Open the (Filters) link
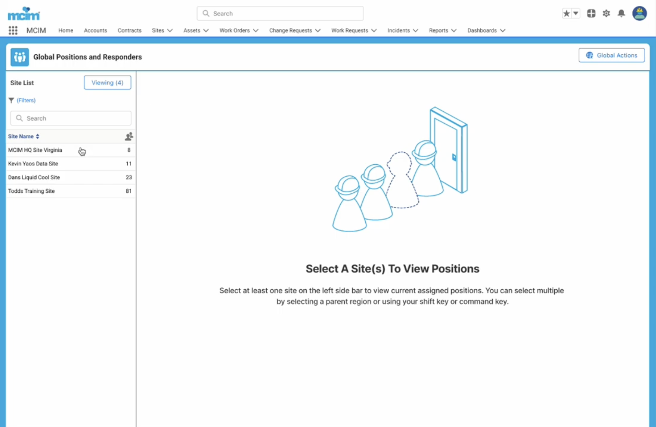The width and height of the screenshot is (656, 427). [26, 100]
